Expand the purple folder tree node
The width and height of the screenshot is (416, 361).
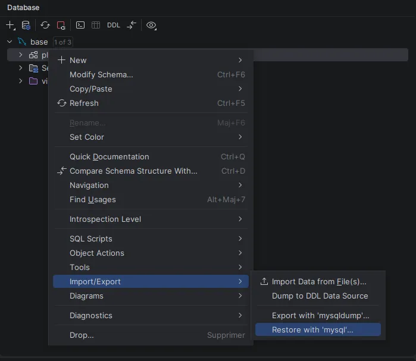pos(21,81)
